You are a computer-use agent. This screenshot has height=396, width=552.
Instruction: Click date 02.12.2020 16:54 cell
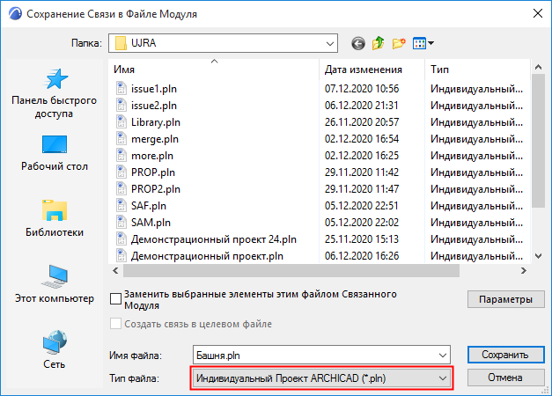(362, 139)
